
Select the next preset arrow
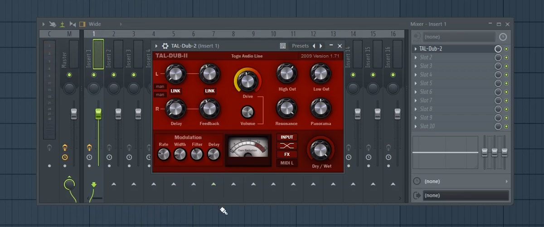[x=321, y=46]
